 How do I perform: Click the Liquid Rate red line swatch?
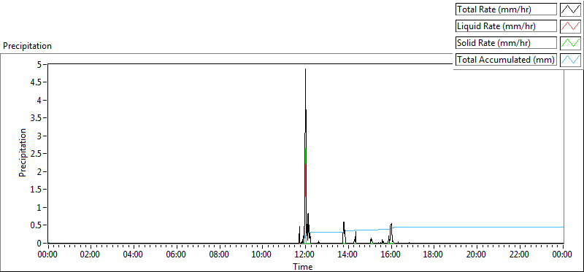[x=570, y=26]
